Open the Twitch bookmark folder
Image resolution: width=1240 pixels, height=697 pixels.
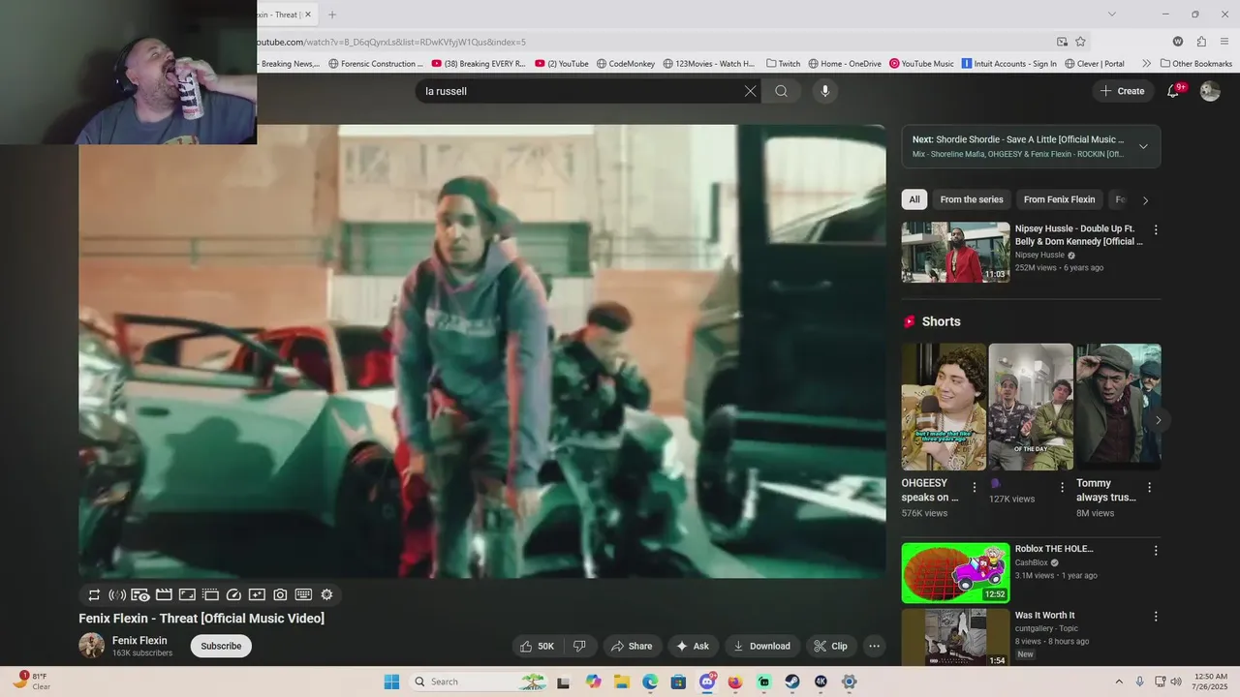(783, 64)
